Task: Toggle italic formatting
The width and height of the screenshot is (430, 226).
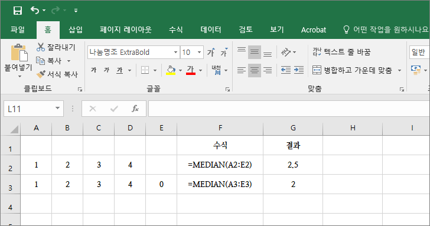Action: point(107,70)
